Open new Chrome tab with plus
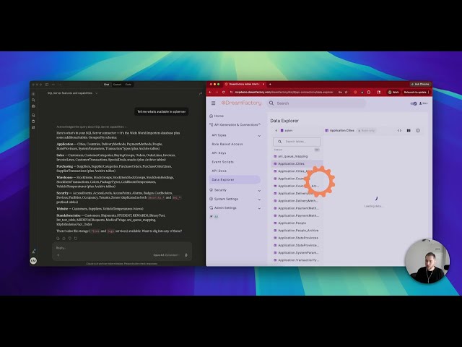 coord(270,84)
